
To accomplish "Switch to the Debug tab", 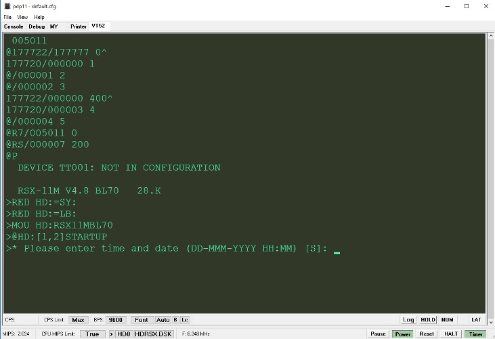I will [x=37, y=26].
